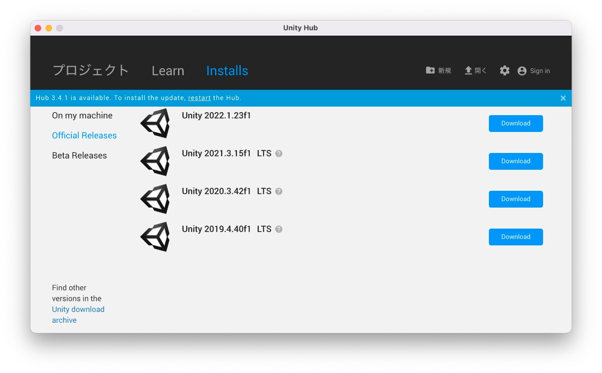Click the Unity logo for version 2020.3.42f1

(155, 199)
